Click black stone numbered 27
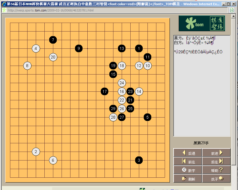Image resolution: width=238 pixels, height=190 pixels. point(122,117)
